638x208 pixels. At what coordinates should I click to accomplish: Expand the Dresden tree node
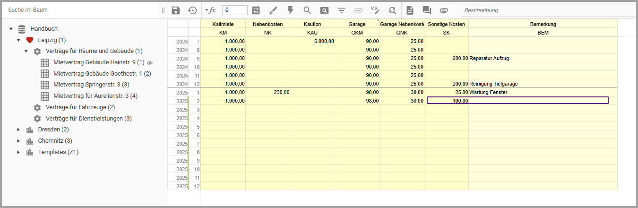18,130
